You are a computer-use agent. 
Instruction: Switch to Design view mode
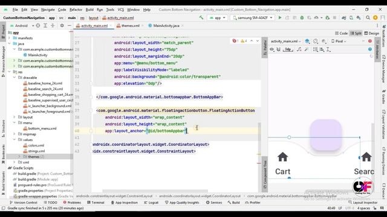click(372, 33)
